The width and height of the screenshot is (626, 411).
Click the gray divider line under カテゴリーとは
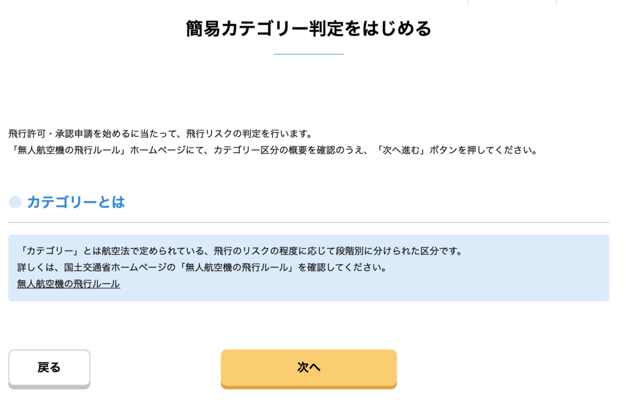pyautogui.click(x=309, y=223)
